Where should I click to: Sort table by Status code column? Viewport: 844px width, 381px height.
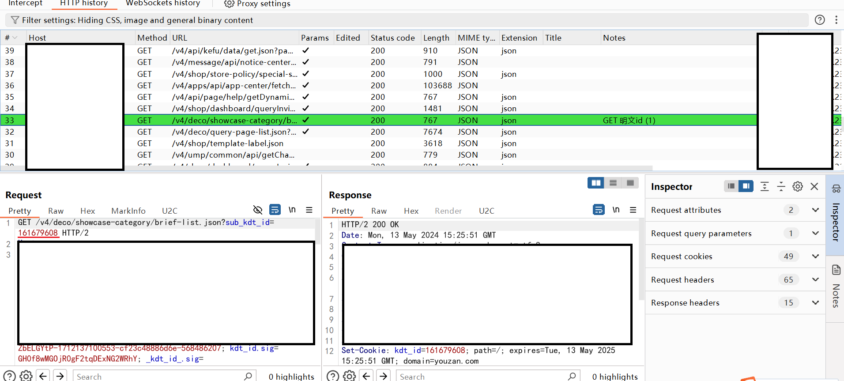pyautogui.click(x=392, y=38)
